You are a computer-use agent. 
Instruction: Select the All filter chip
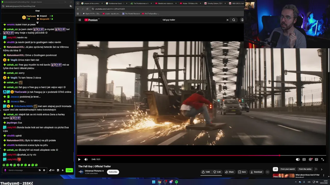[x=275, y=169]
